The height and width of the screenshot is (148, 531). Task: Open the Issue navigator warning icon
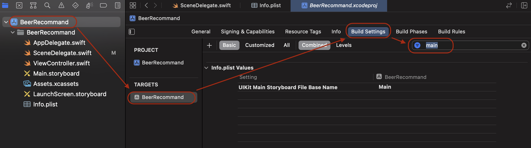tap(61, 5)
